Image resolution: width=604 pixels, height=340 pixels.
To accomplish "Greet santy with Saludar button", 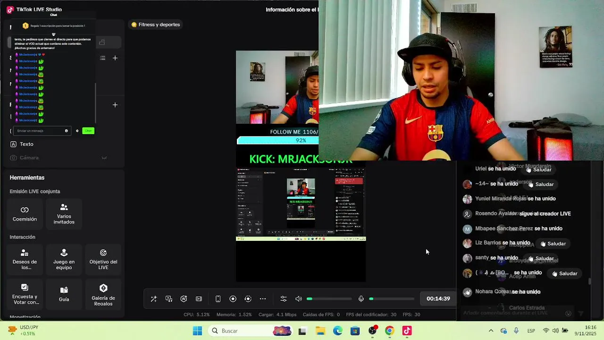I will 540,258.
